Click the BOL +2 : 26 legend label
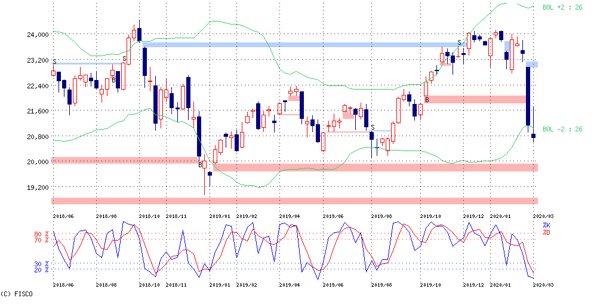Viewport: 597px width, 307px height. click(562, 7)
